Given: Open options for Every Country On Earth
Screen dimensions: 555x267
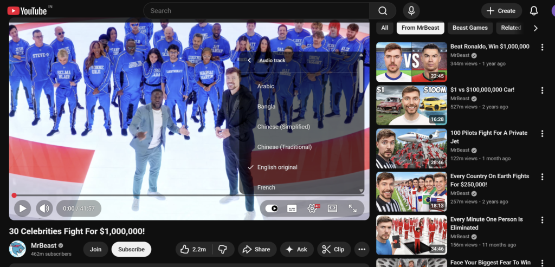Looking at the screenshot, I should point(542,177).
